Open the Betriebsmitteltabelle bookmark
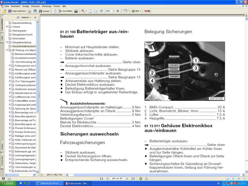The width and height of the screenshot is (248, 186). point(25,54)
